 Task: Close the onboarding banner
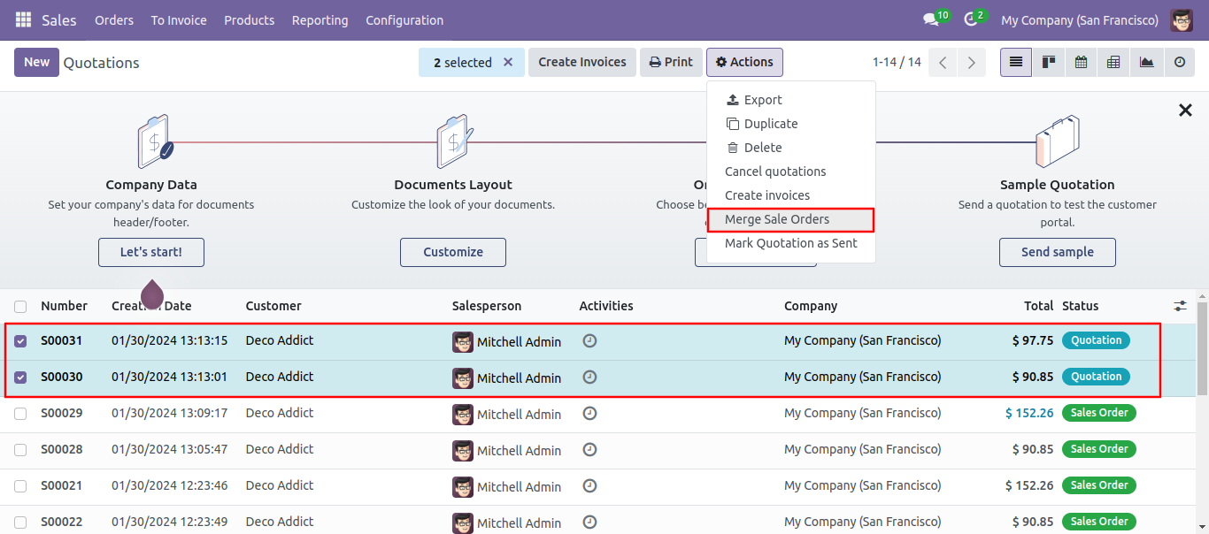coord(1185,111)
